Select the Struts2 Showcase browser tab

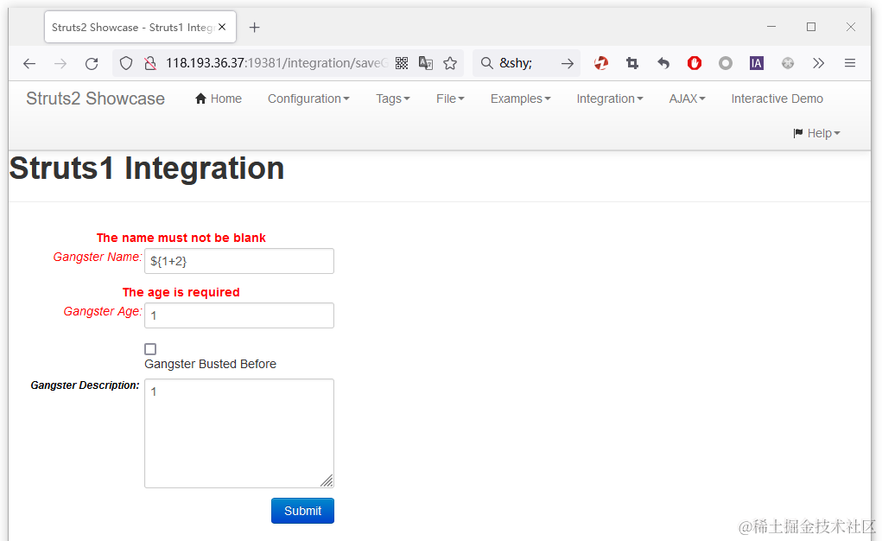pos(140,27)
